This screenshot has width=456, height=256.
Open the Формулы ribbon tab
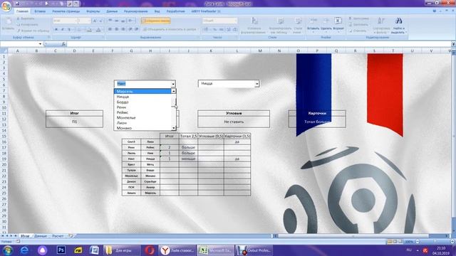point(93,11)
